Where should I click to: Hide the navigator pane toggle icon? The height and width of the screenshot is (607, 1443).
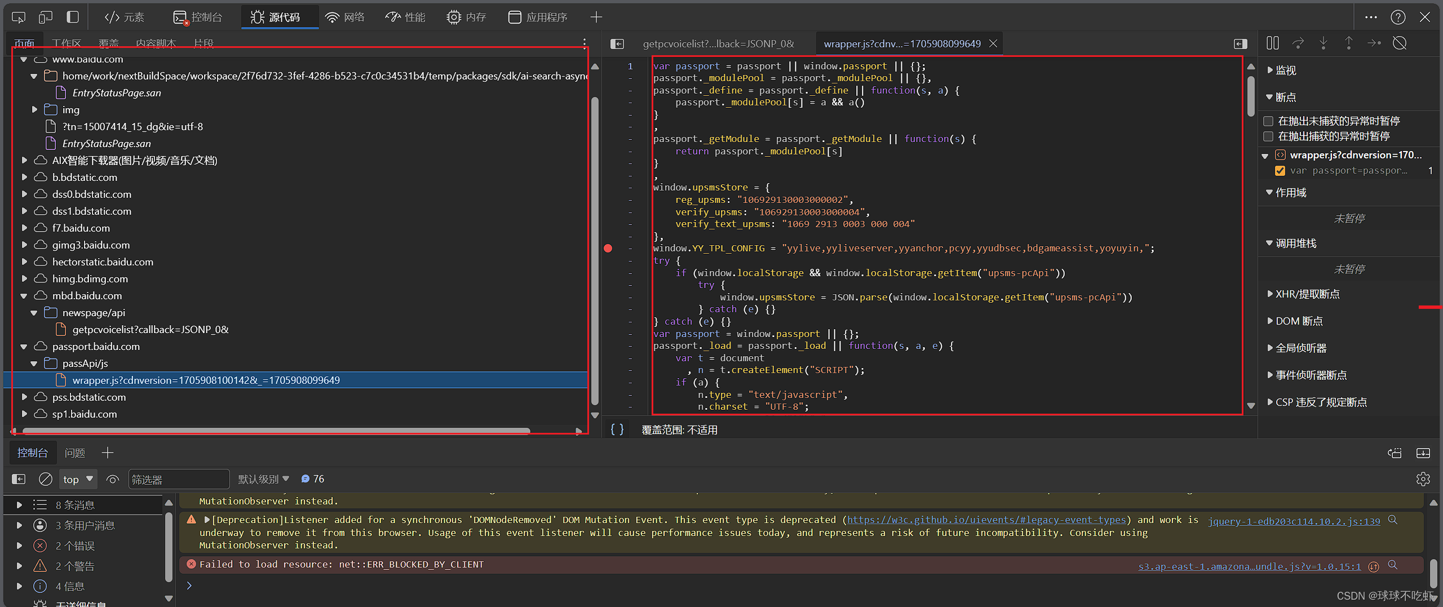(x=618, y=43)
